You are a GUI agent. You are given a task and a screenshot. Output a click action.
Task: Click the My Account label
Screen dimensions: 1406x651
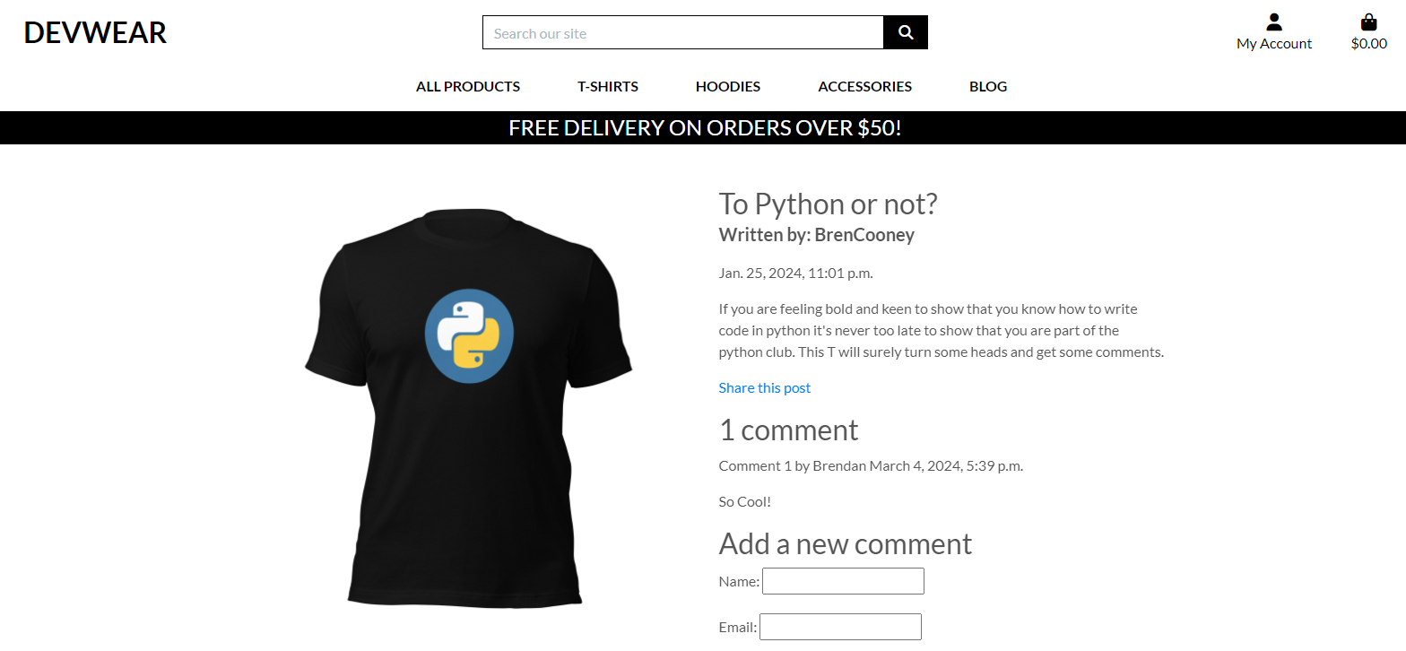(1274, 44)
